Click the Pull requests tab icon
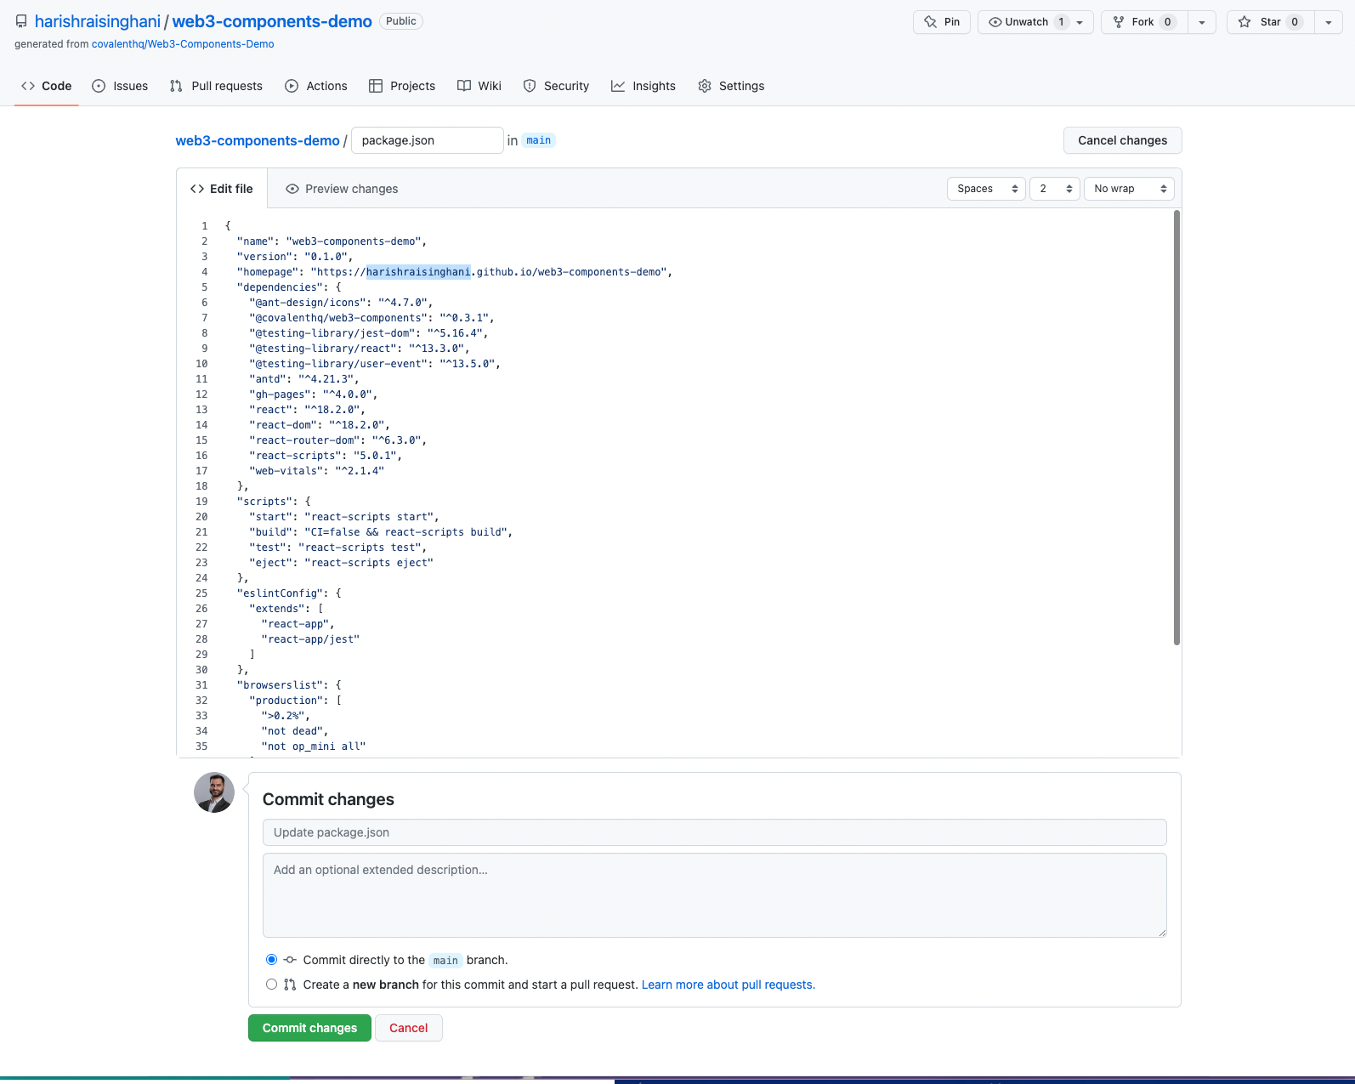Viewport: 1355px width, 1084px height. [x=176, y=86]
